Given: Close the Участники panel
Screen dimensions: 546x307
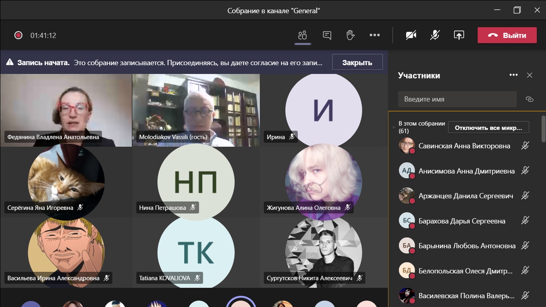Looking at the screenshot, I should [530, 75].
